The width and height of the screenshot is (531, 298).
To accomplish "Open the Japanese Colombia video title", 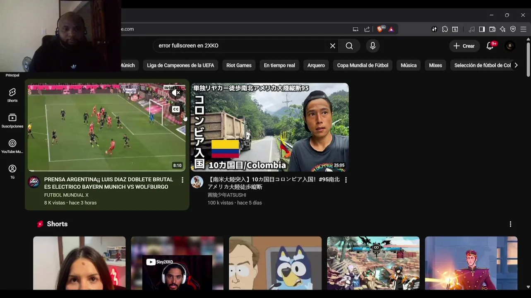I will tap(274, 183).
